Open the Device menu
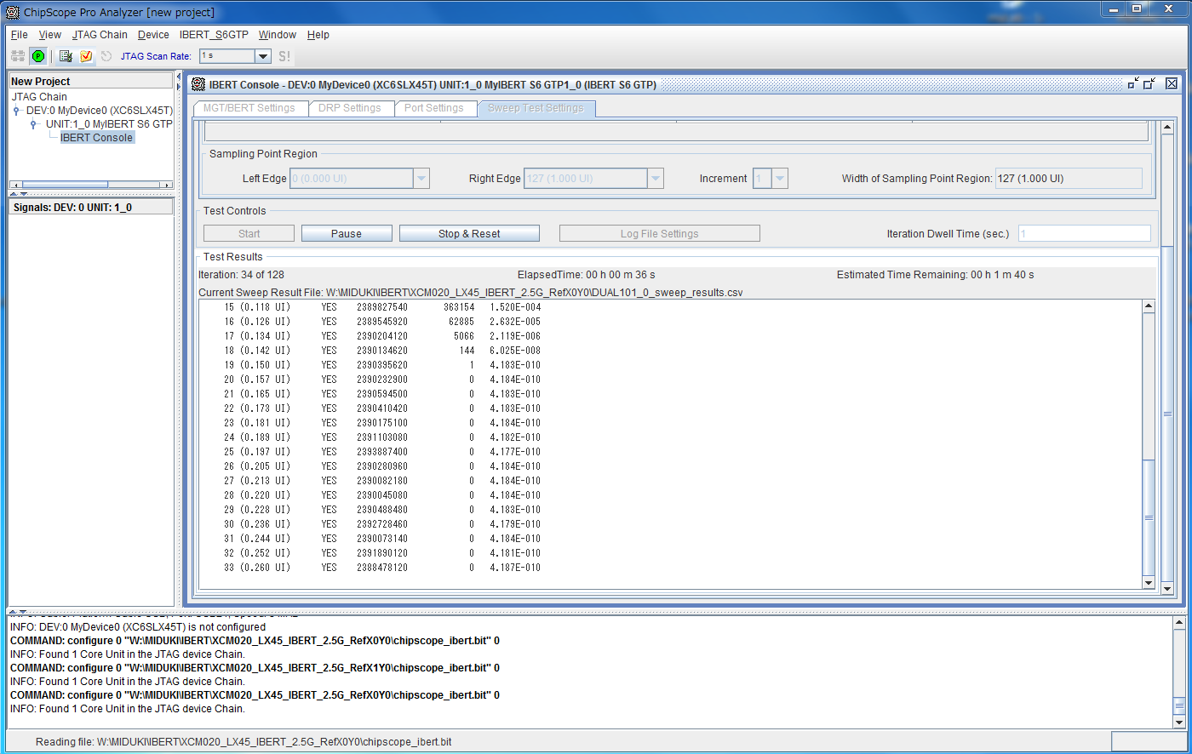 pyautogui.click(x=153, y=35)
